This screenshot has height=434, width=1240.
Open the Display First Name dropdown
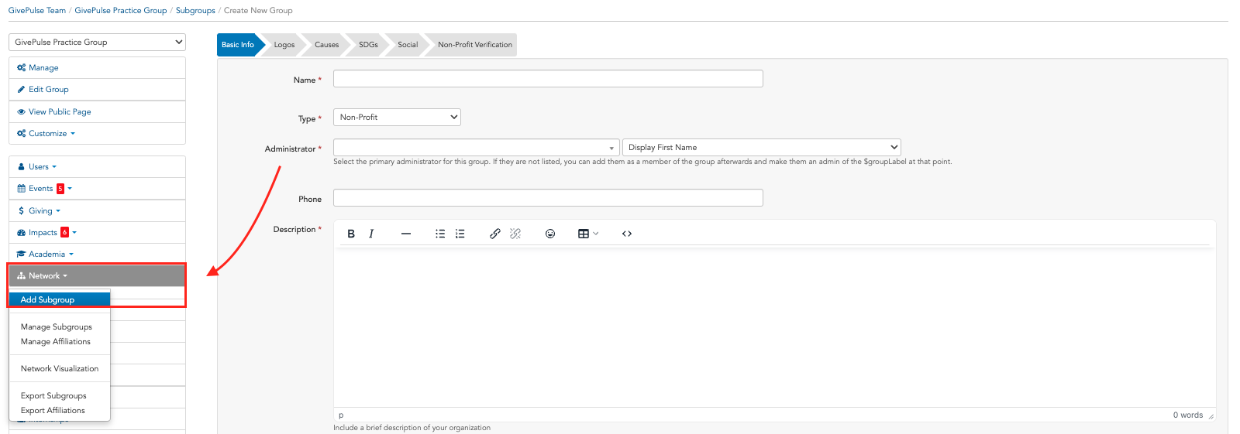pyautogui.click(x=762, y=147)
